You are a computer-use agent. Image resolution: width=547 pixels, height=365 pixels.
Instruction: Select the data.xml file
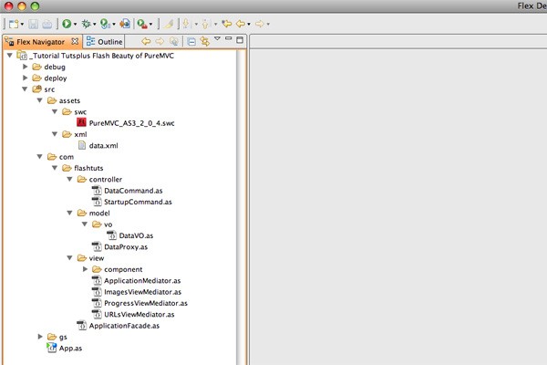click(x=103, y=146)
